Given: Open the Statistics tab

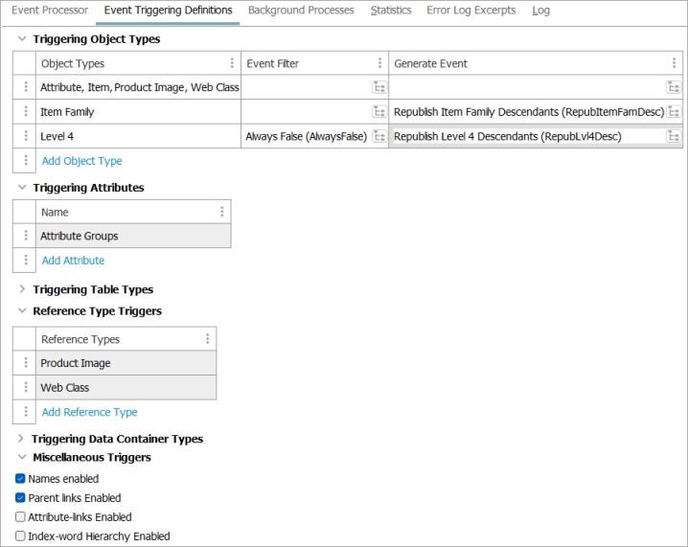Looking at the screenshot, I should (x=391, y=11).
